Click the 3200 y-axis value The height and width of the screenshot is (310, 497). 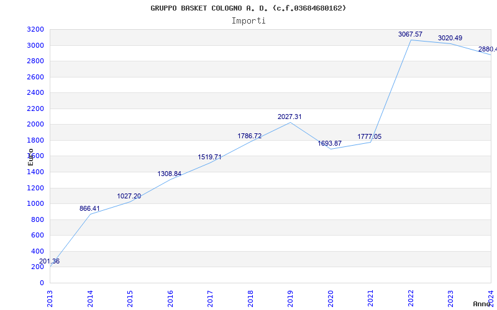coord(35,29)
